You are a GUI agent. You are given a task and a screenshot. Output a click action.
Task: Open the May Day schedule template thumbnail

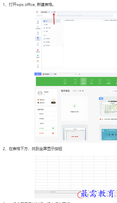tap(108, 107)
